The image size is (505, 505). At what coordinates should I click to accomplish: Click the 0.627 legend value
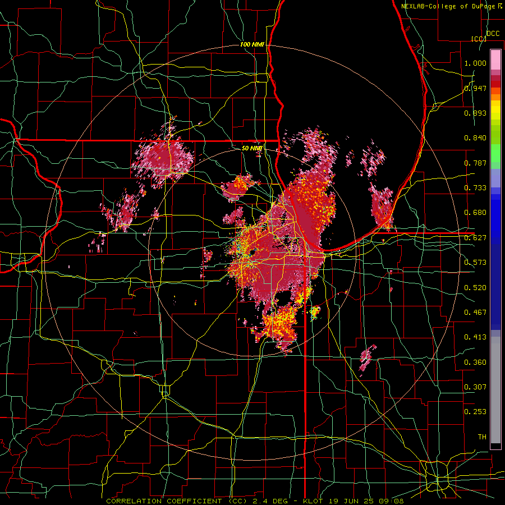[475, 238]
